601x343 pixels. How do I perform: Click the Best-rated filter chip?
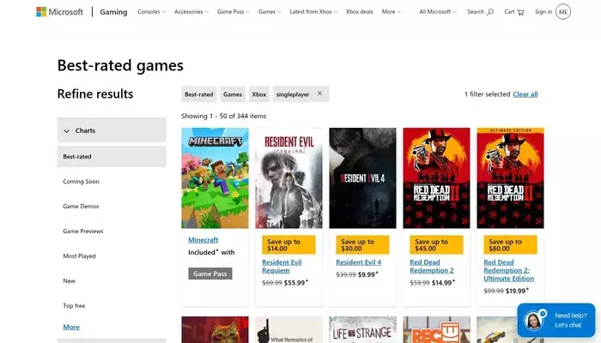pos(199,94)
